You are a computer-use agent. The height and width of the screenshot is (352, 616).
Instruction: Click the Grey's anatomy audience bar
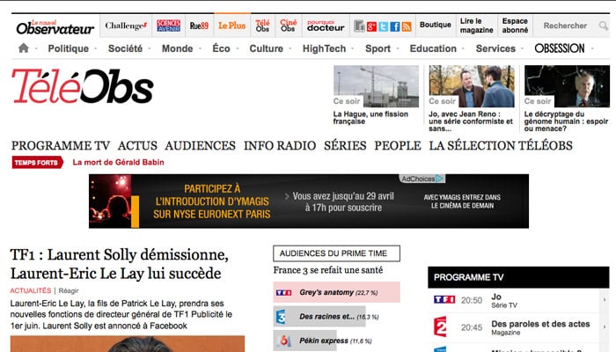tap(336, 292)
